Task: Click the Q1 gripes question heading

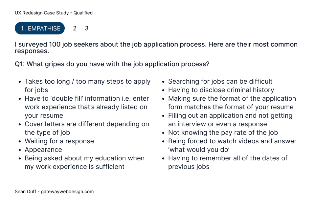Action: (112, 64)
